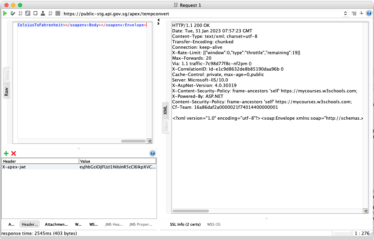The image size is (374, 239).
Task: Switch the response panel to XML view
Action: point(165,110)
